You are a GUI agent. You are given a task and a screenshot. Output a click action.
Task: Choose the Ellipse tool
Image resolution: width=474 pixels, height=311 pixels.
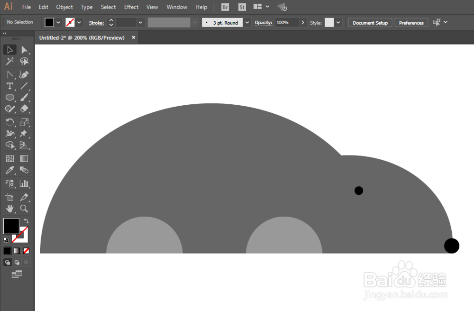[9, 97]
